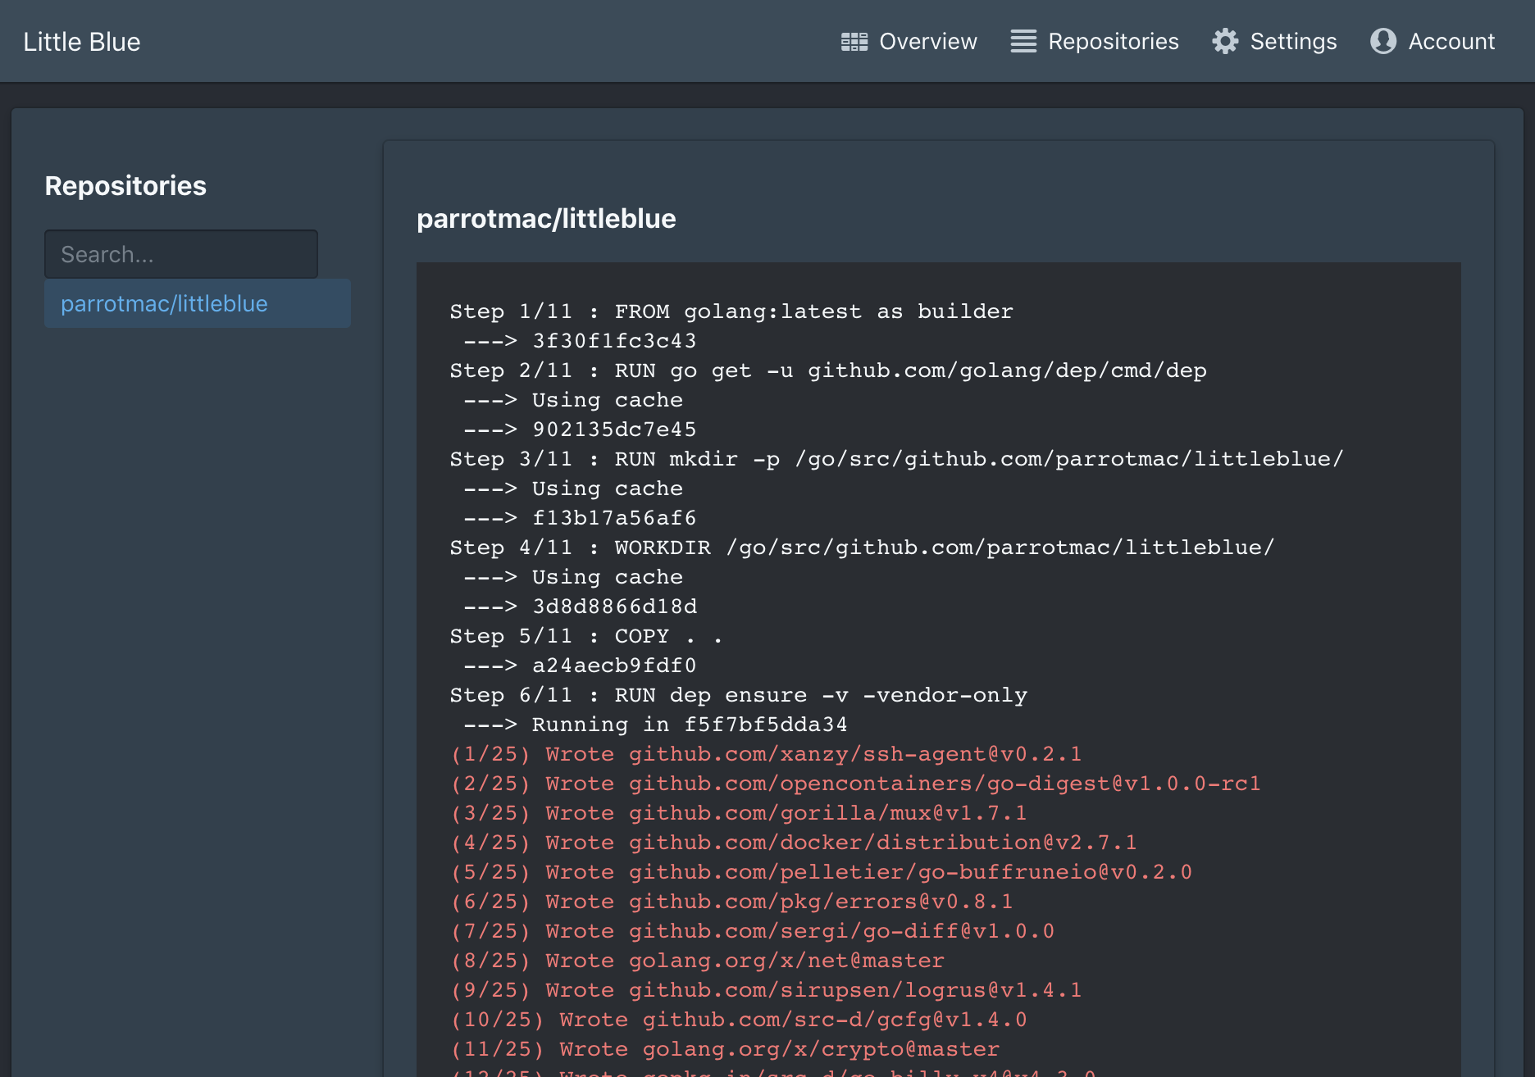Viewport: 1535px width, 1077px height.
Task: Open the Repositories menu item
Action: [1095, 42]
